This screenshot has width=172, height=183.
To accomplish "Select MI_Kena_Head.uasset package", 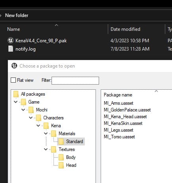I will click(x=125, y=117).
